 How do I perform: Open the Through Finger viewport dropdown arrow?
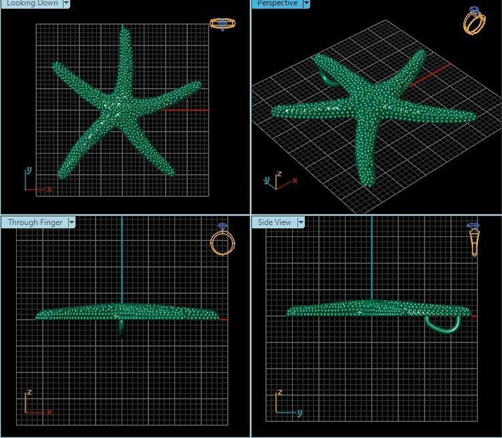point(72,222)
